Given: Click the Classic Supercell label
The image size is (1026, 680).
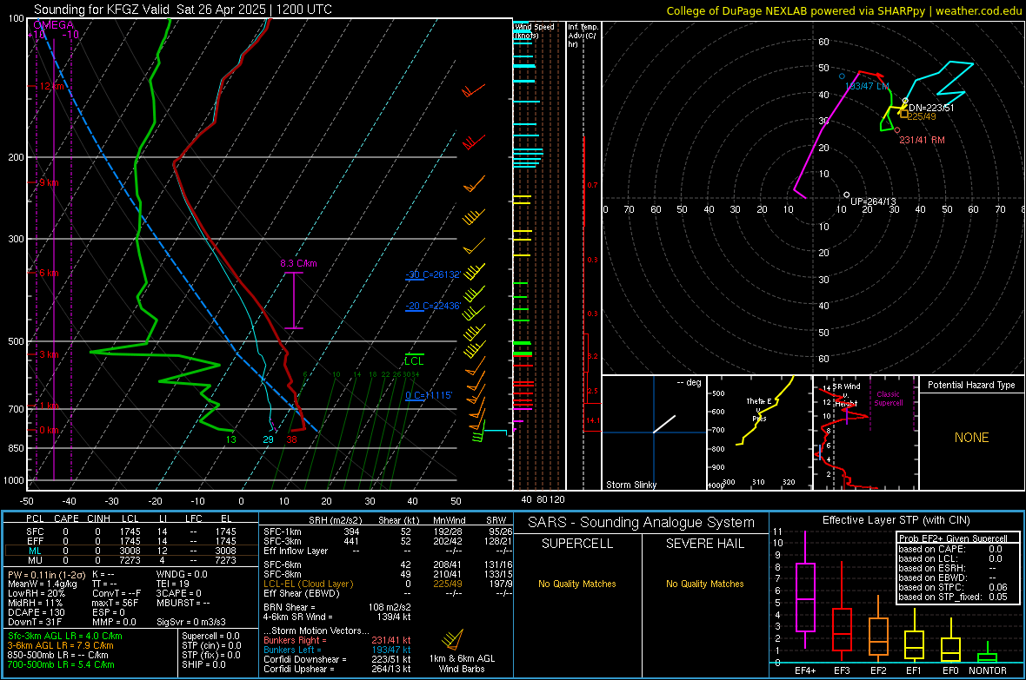Looking at the screenshot, I should (889, 399).
